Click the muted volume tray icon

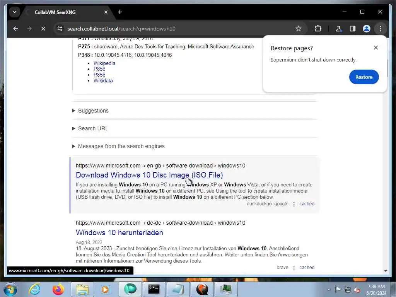pos(357,290)
